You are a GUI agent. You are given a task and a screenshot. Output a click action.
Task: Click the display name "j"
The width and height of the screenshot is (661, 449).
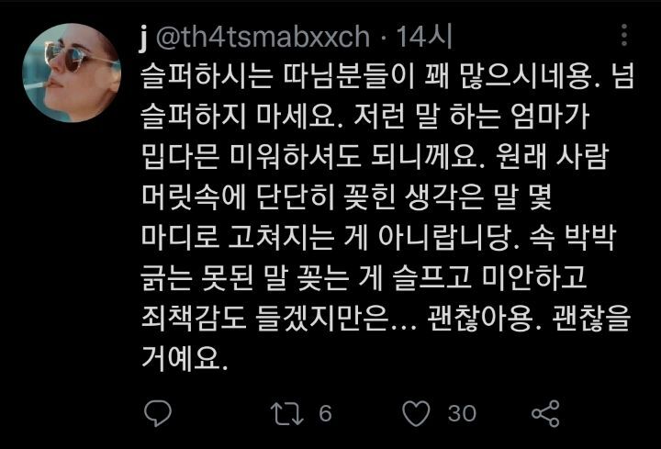coord(144,38)
